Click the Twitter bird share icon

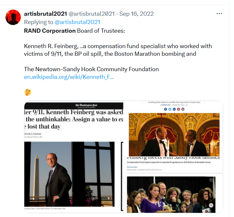tap(170, 109)
